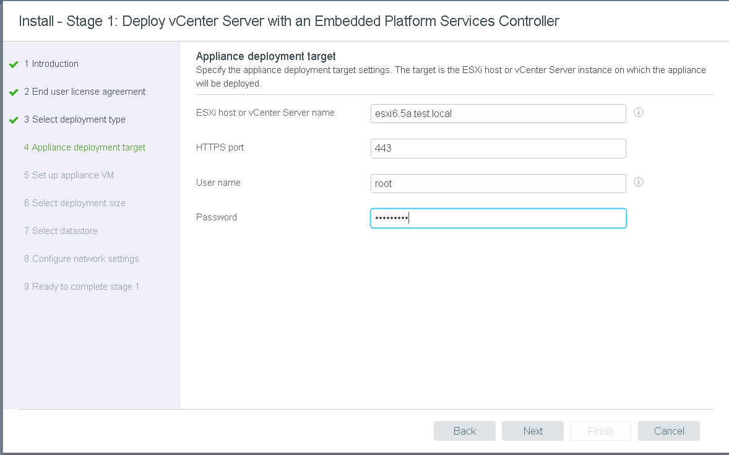Click info icon next to User name field
The width and height of the screenshot is (729, 455).
click(x=639, y=183)
